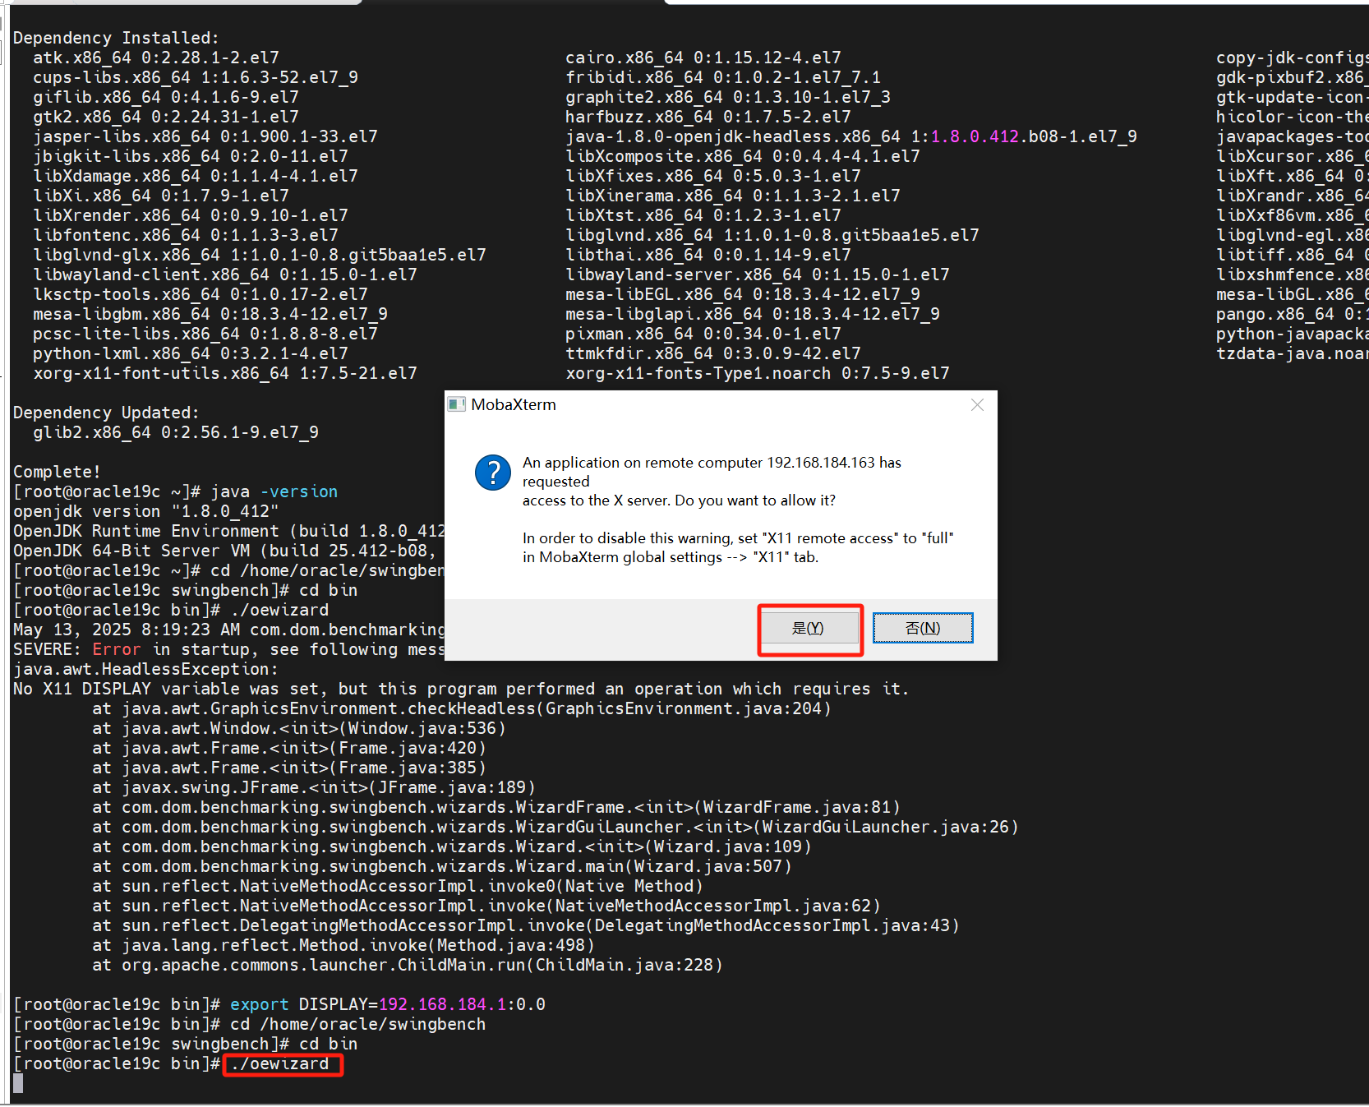Click the dialog hint about 'X11 remote access'
The image size is (1369, 1107).
pyautogui.click(x=738, y=547)
